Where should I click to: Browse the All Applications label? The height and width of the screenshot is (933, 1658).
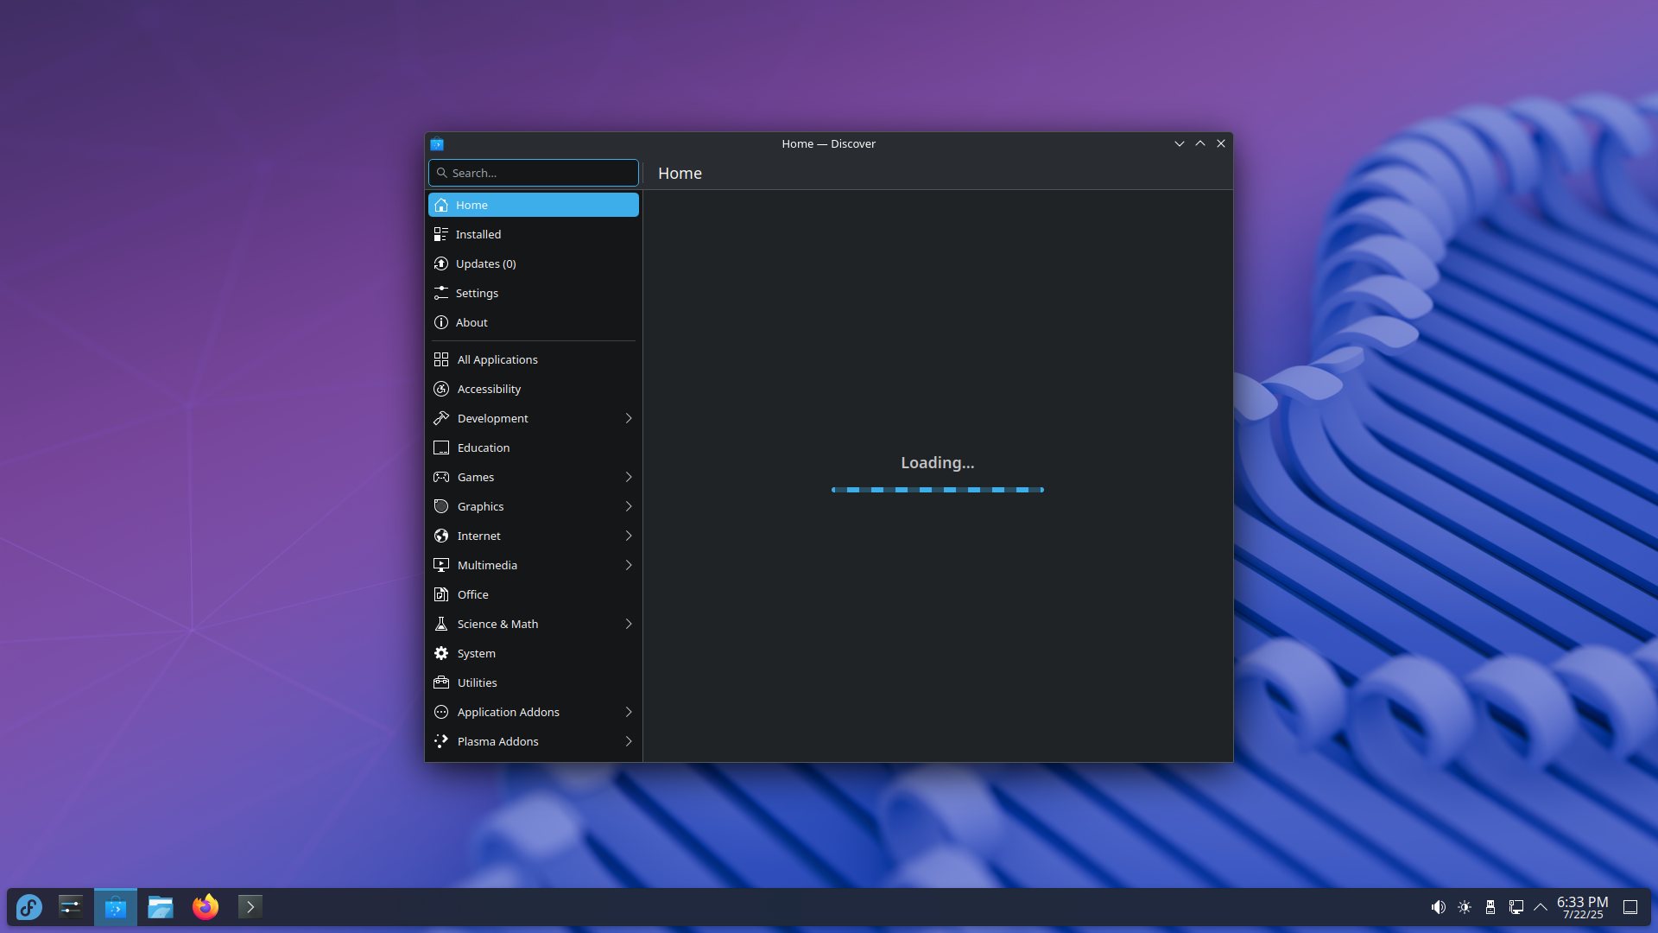coord(497,359)
